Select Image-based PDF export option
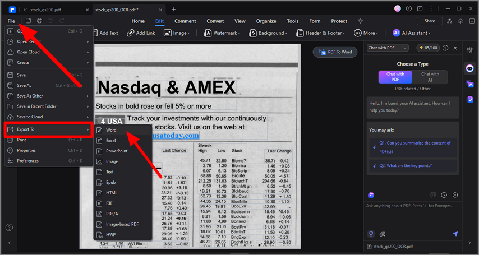Image resolution: width=479 pixels, height=255 pixels. (123, 224)
